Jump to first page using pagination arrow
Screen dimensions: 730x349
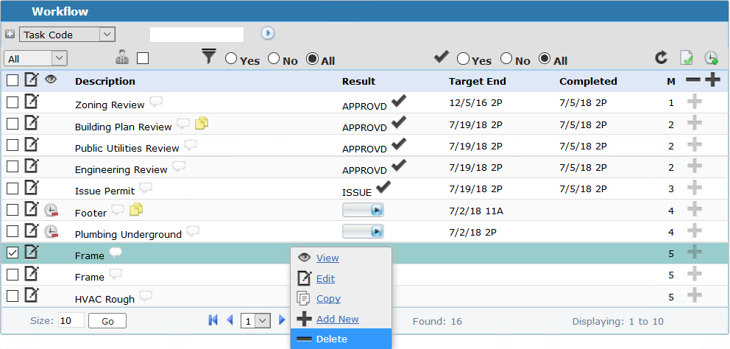[213, 320]
